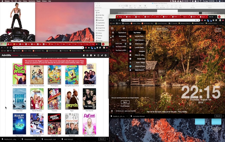Open the MasterChef poster
Screen dimensions: 225x142
click(72, 124)
